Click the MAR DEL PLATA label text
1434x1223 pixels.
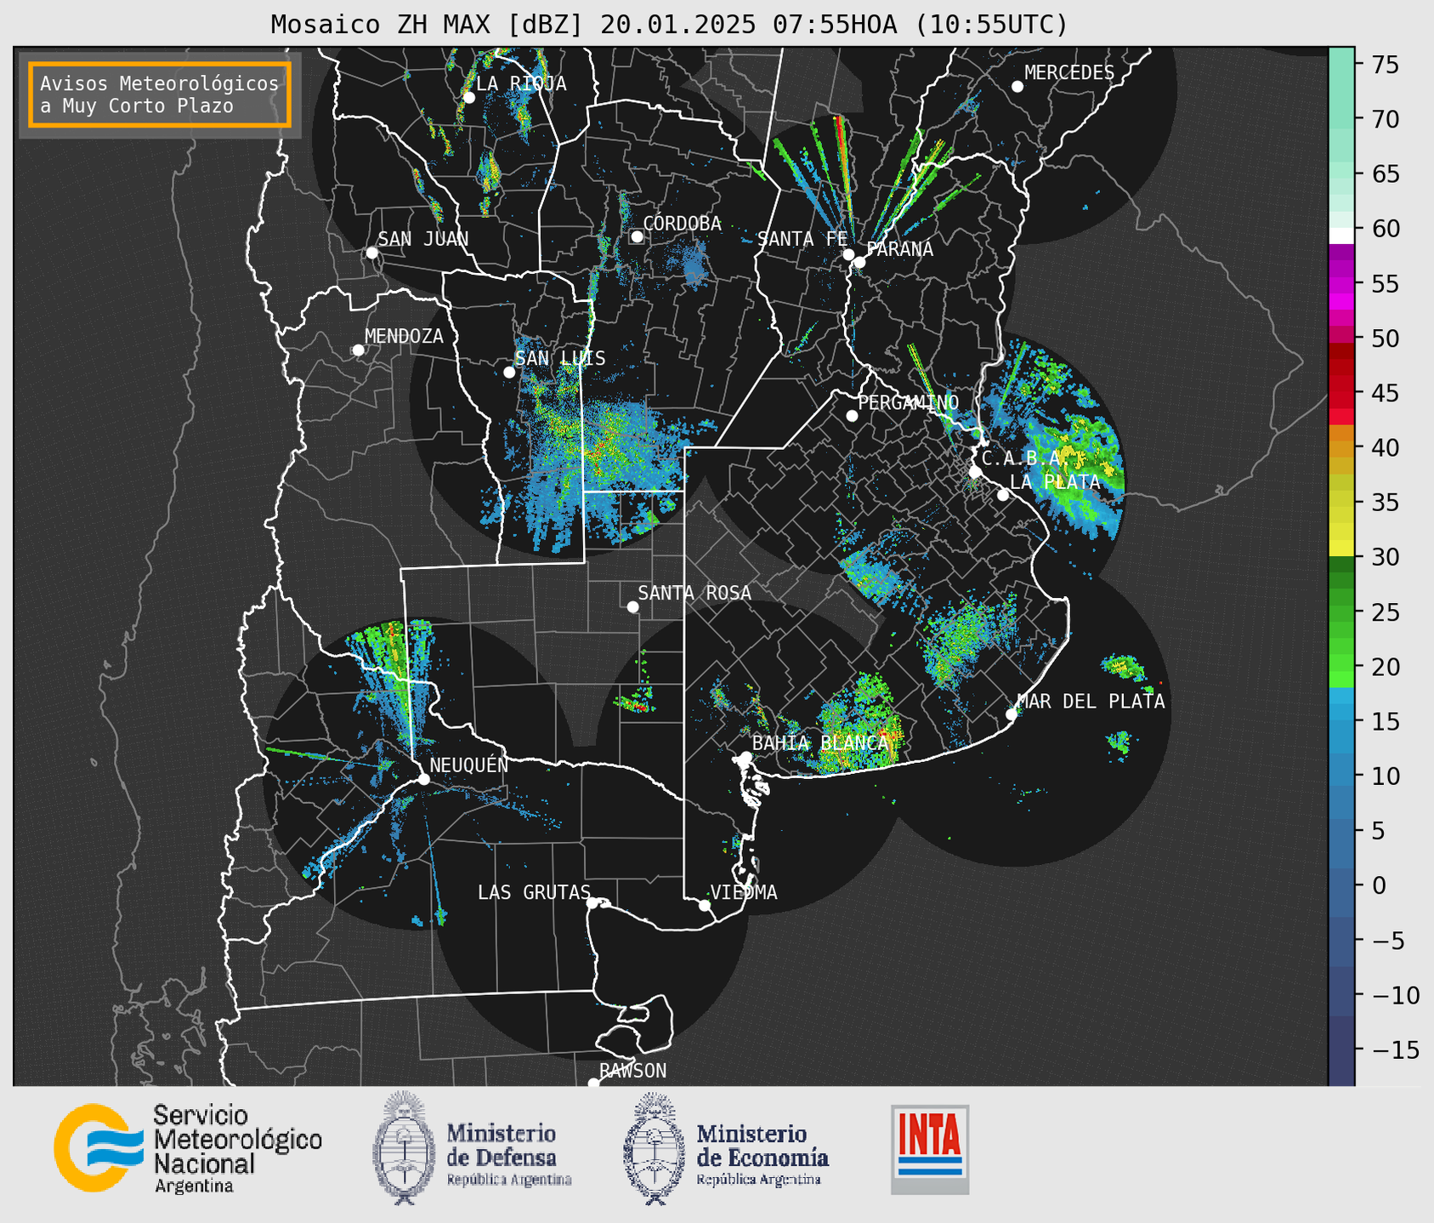(x=1091, y=702)
